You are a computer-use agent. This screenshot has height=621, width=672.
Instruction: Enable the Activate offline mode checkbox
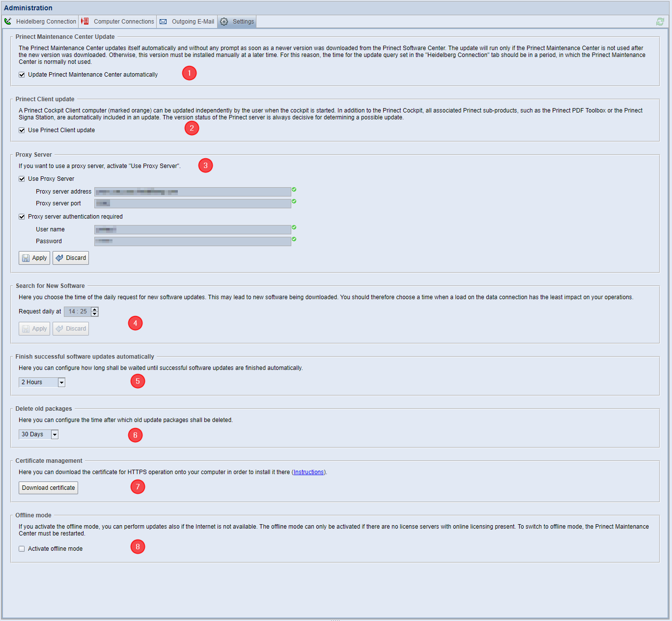tap(22, 549)
